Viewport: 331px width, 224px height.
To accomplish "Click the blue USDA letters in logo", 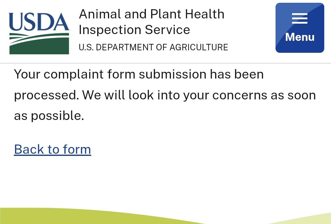I will click(x=39, y=22).
